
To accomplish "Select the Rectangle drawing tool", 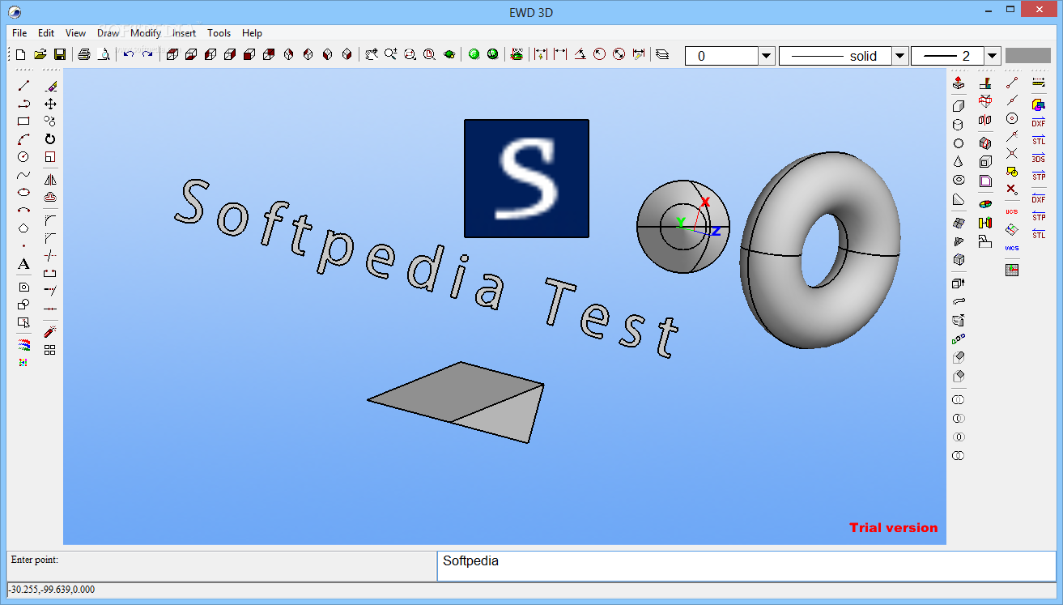I will click(23, 121).
